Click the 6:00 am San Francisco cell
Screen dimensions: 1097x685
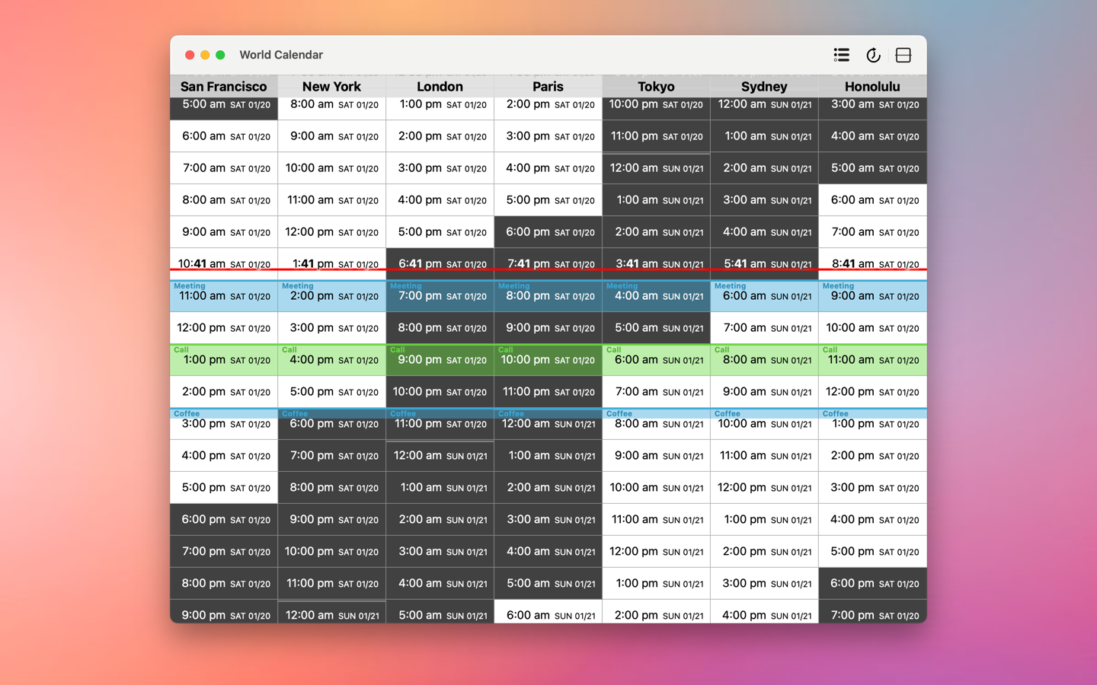[x=224, y=136]
